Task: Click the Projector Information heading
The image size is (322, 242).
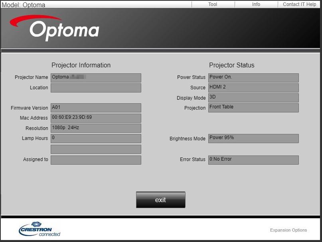Action: (81, 65)
